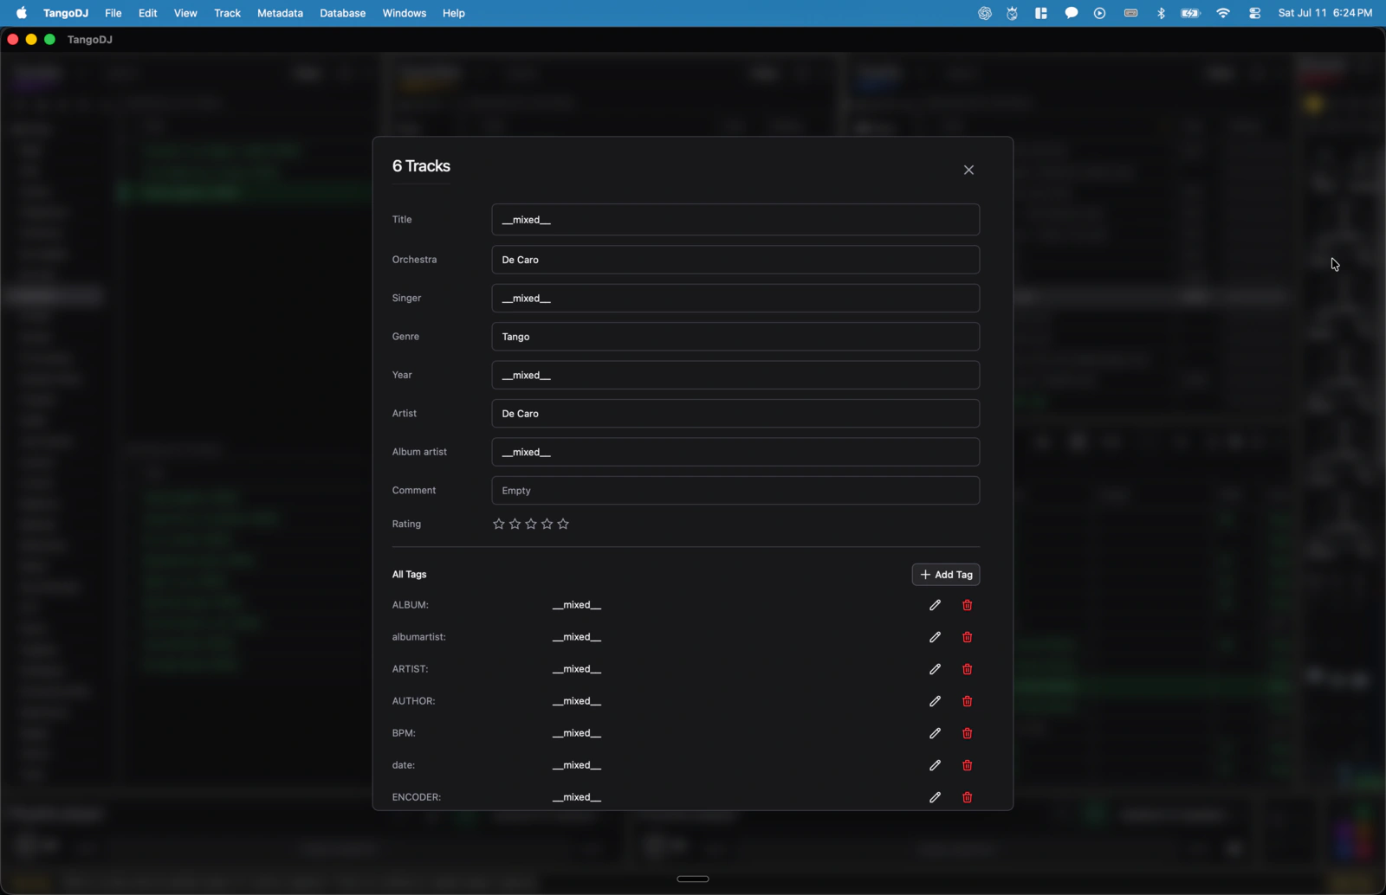The height and width of the screenshot is (895, 1386).
Task: Click the BPM tag mixed value
Action: [577, 733]
